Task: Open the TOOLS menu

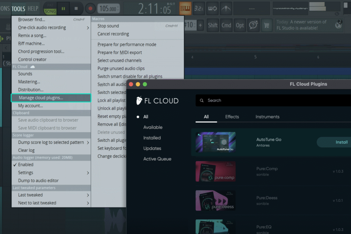Action: pyautogui.click(x=19, y=9)
